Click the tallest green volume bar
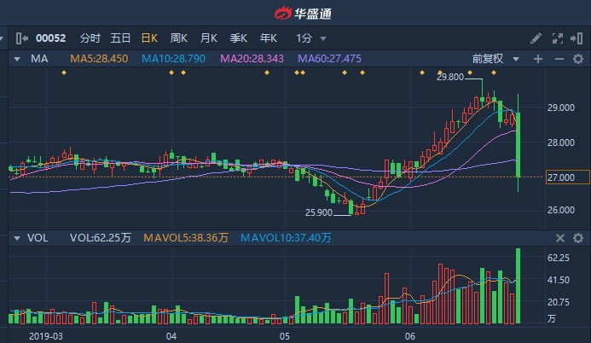The height and width of the screenshot is (343, 591). point(519,286)
